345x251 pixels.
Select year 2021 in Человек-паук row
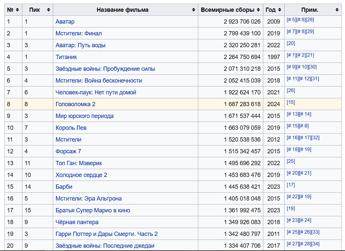[x=273, y=92]
